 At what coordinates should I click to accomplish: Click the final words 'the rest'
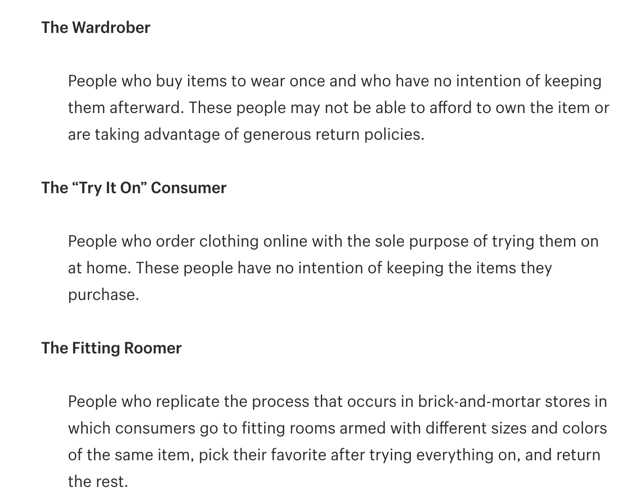97,482
